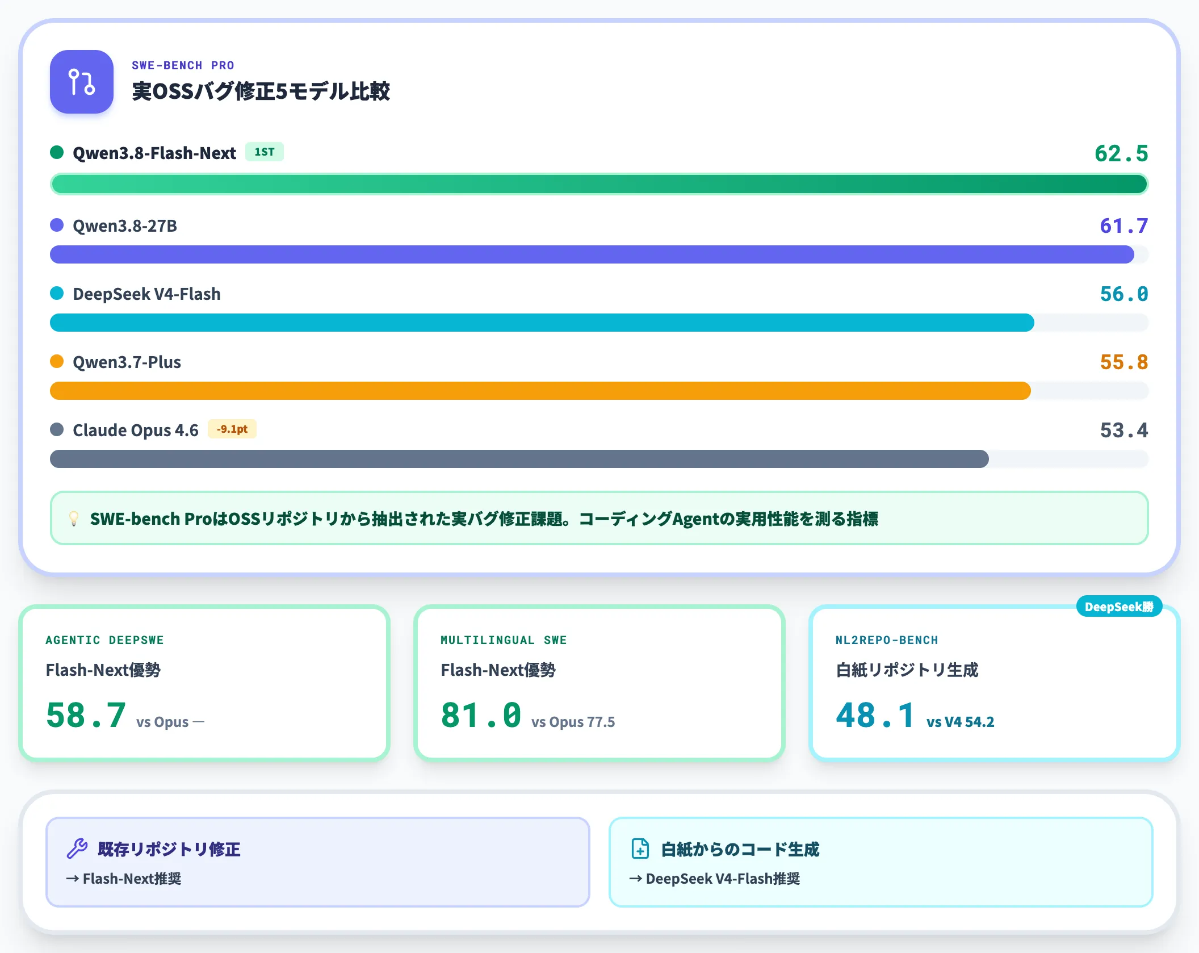Viewport: 1199px width, 953px height.
Task: Click the purple git pull-request icon
Action: pyautogui.click(x=82, y=82)
